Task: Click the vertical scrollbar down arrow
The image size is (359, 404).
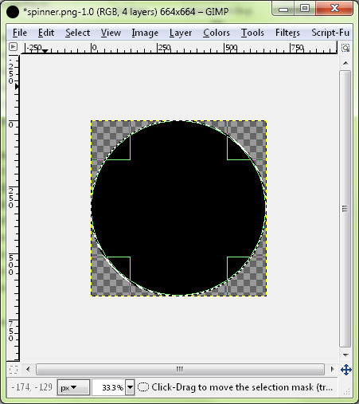Action: [345, 355]
